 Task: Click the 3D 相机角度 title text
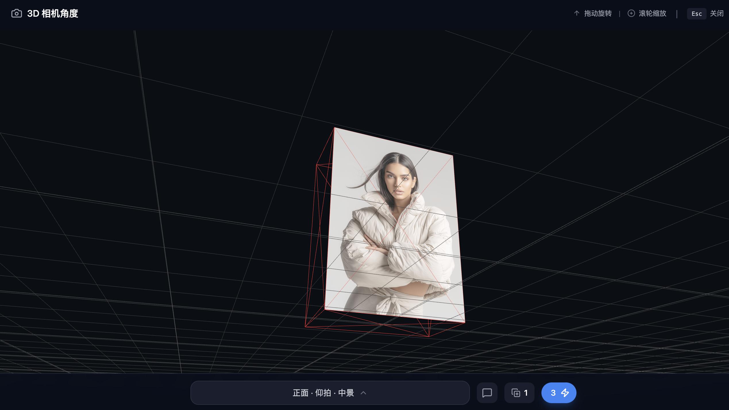[x=53, y=13]
